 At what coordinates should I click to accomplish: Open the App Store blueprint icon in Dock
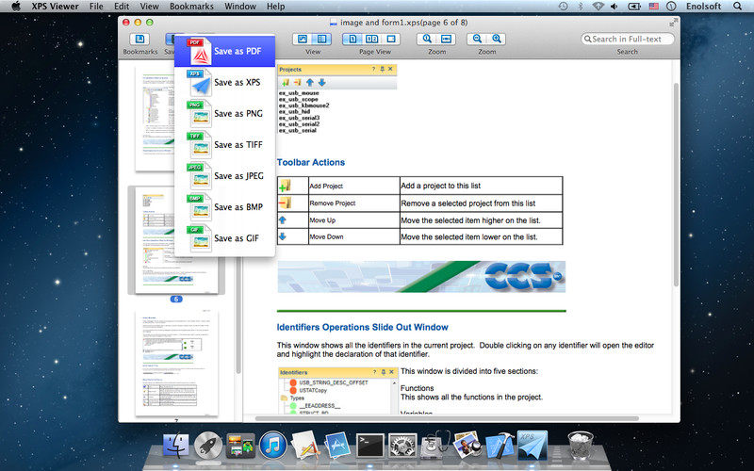pyautogui.click(x=337, y=445)
